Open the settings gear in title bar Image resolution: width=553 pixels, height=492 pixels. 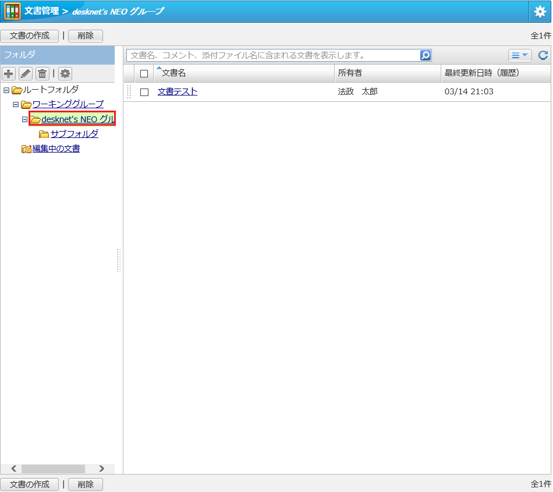coord(540,12)
